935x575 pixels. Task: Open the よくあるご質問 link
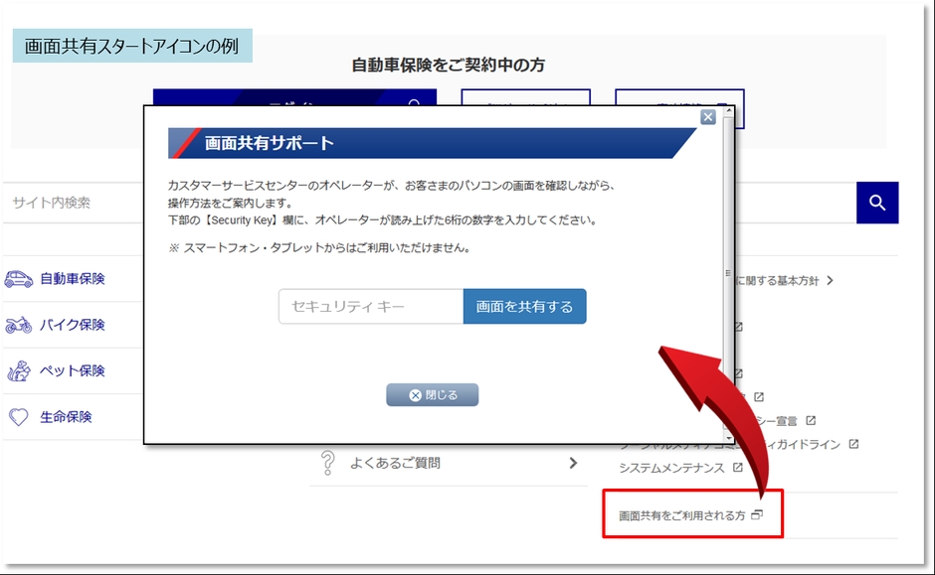395,463
